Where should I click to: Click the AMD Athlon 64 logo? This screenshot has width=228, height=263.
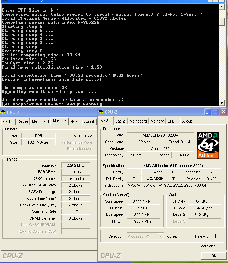(x=208, y=145)
